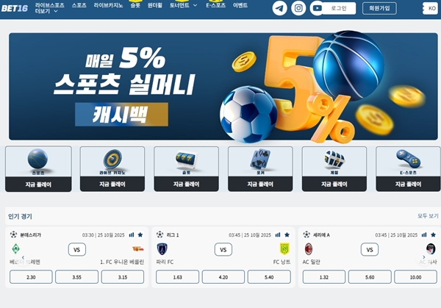Expand the 더보기 menu dropdown
This screenshot has width=441, height=308.
[x=46, y=11]
